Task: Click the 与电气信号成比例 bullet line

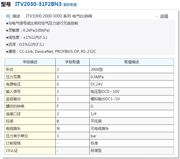Action: [42, 23]
